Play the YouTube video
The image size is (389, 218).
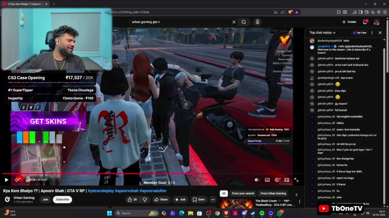(x=6, y=180)
